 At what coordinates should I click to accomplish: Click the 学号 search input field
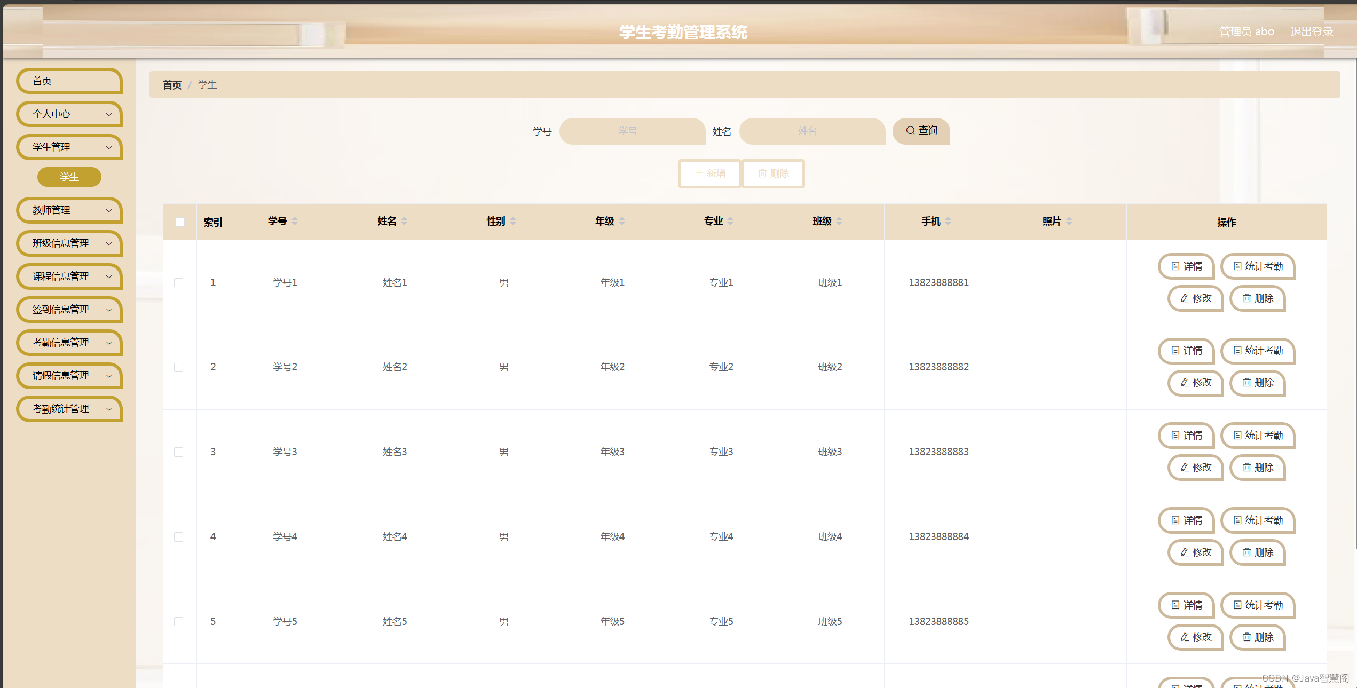[632, 131]
